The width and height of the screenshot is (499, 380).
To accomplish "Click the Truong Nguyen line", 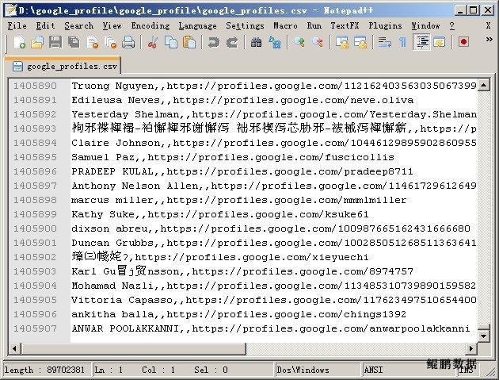I will pyautogui.click(x=274, y=86).
